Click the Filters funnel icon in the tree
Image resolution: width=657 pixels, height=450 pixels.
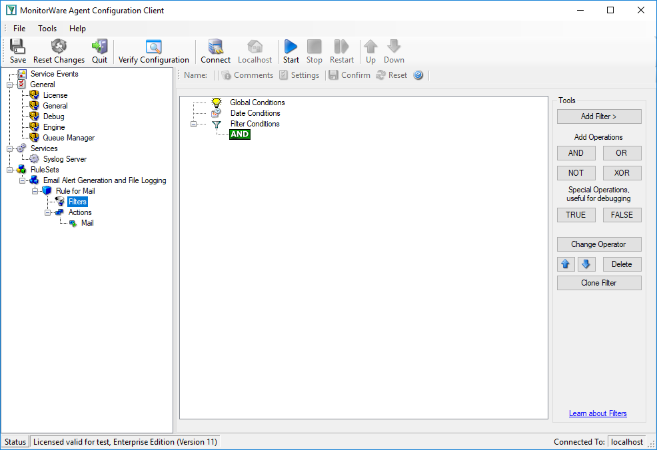coord(60,202)
